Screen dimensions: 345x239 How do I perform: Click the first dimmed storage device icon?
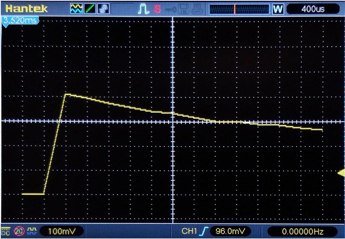point(184,9)
